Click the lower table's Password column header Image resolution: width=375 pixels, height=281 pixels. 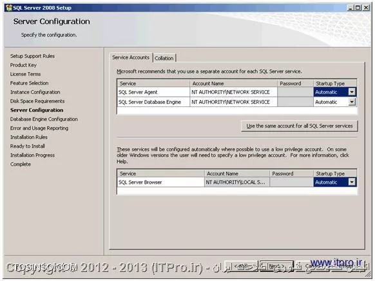point(291,173)
